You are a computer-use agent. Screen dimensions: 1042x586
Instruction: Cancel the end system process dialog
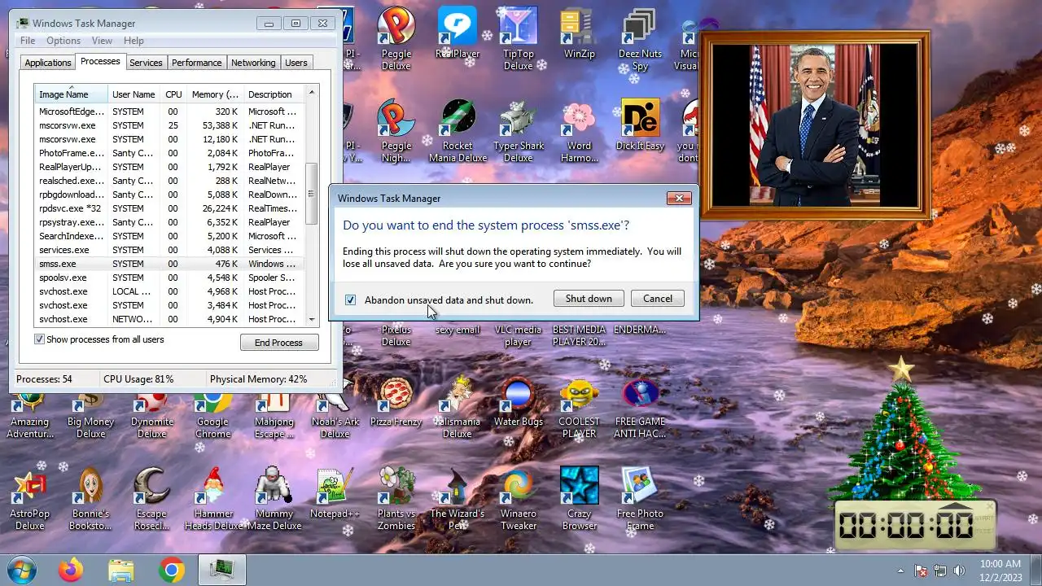658,299
